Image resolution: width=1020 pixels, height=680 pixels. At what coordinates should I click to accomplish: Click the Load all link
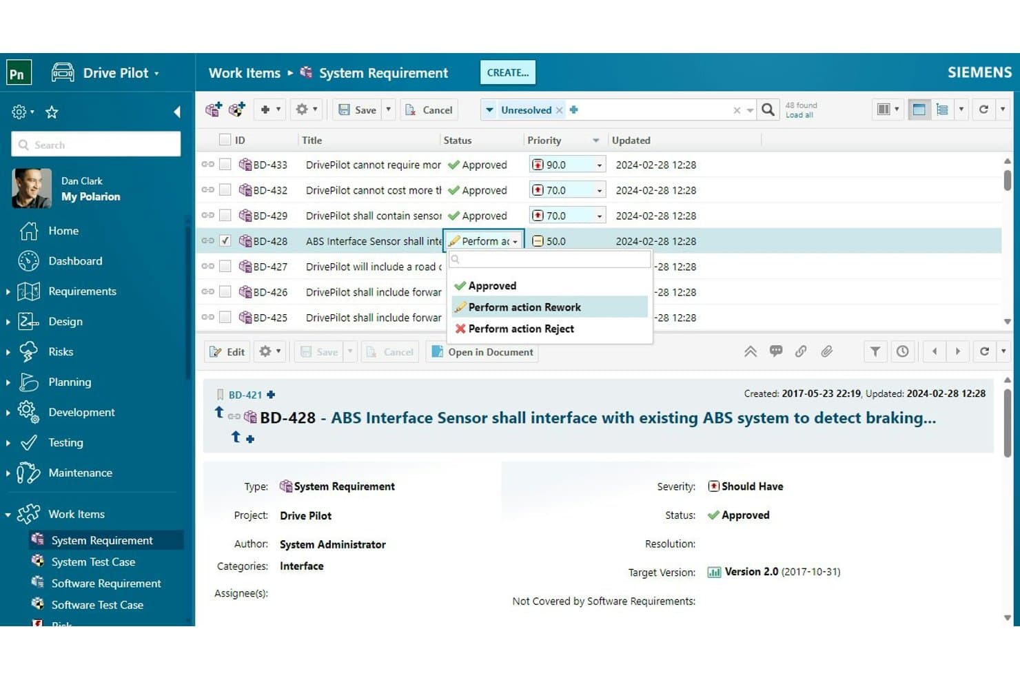click(x=799, y=115)
